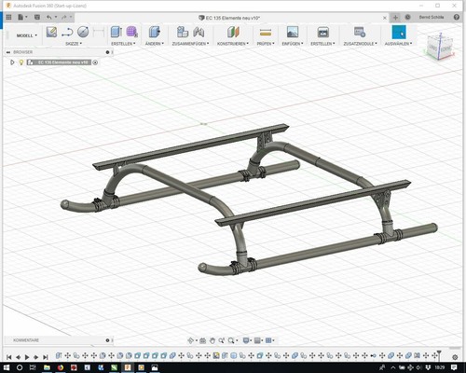Add a new design tab with plus
This screenshot has height=373, width=466.
(x=395, y=18)
